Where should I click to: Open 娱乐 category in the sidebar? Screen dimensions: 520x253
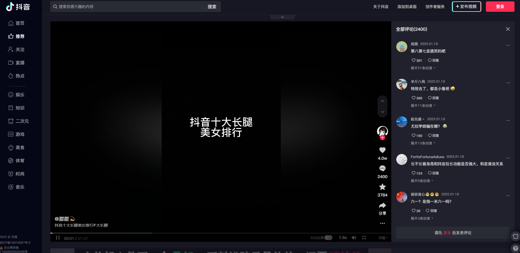16,95
